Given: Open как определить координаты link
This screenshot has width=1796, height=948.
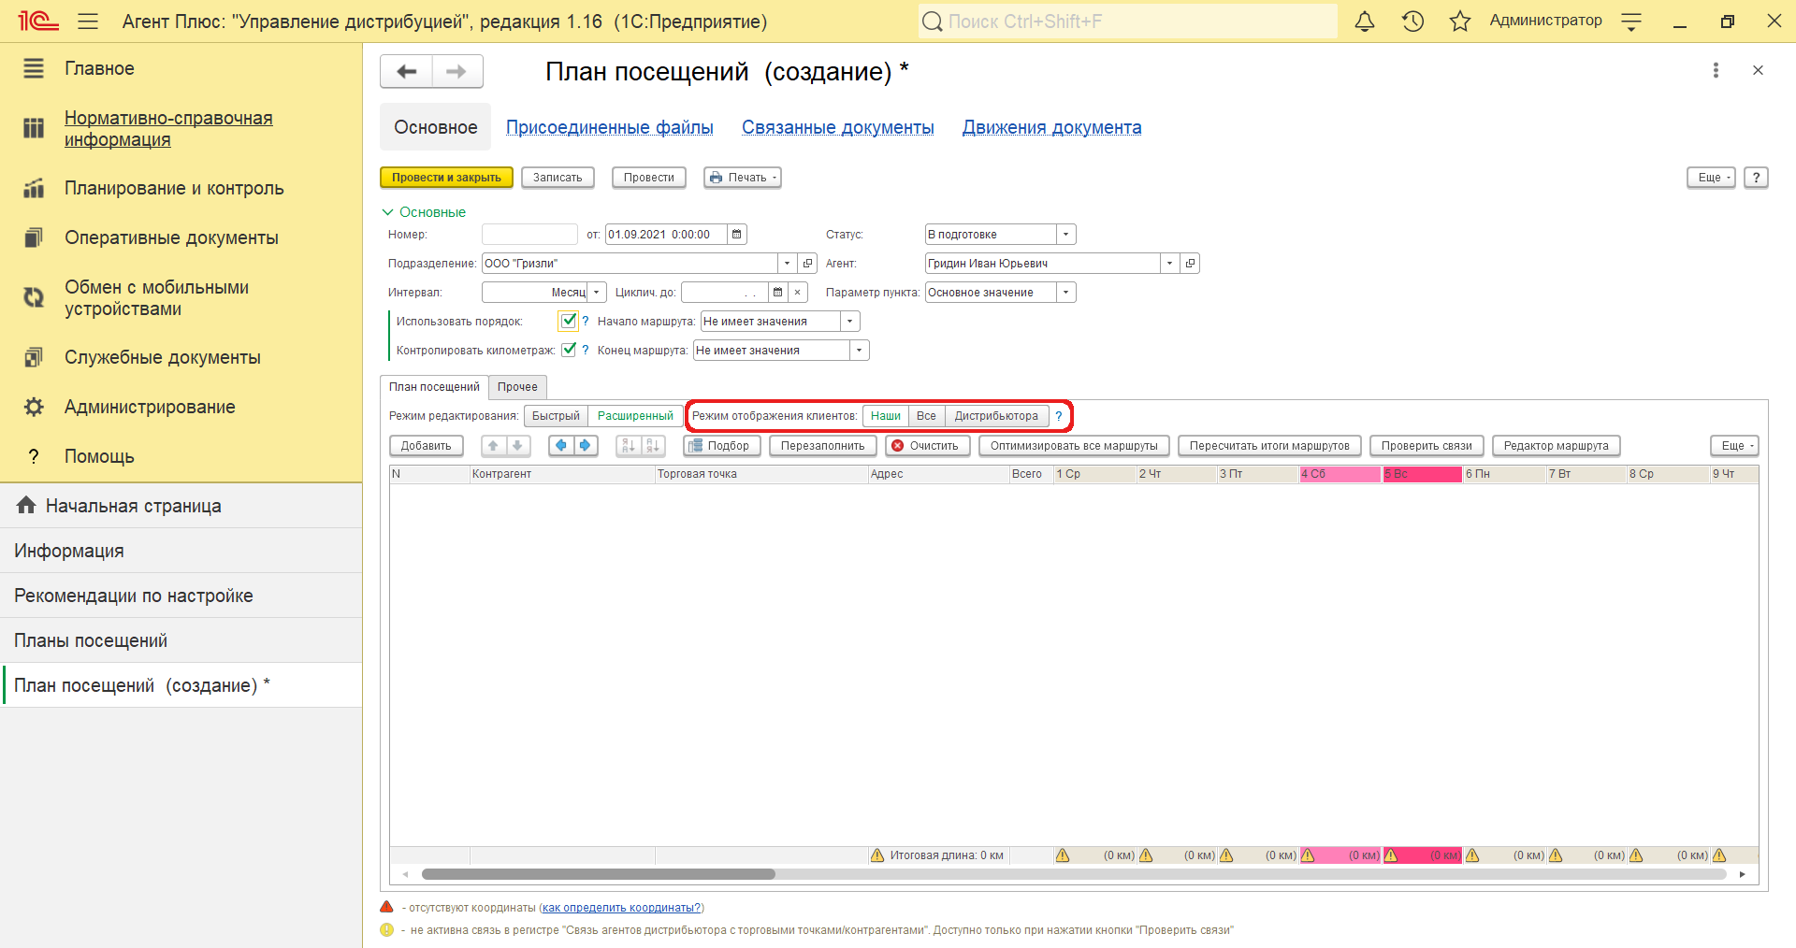Looking at the screenshot, I should pyautogui.click(x=621, y=908).
